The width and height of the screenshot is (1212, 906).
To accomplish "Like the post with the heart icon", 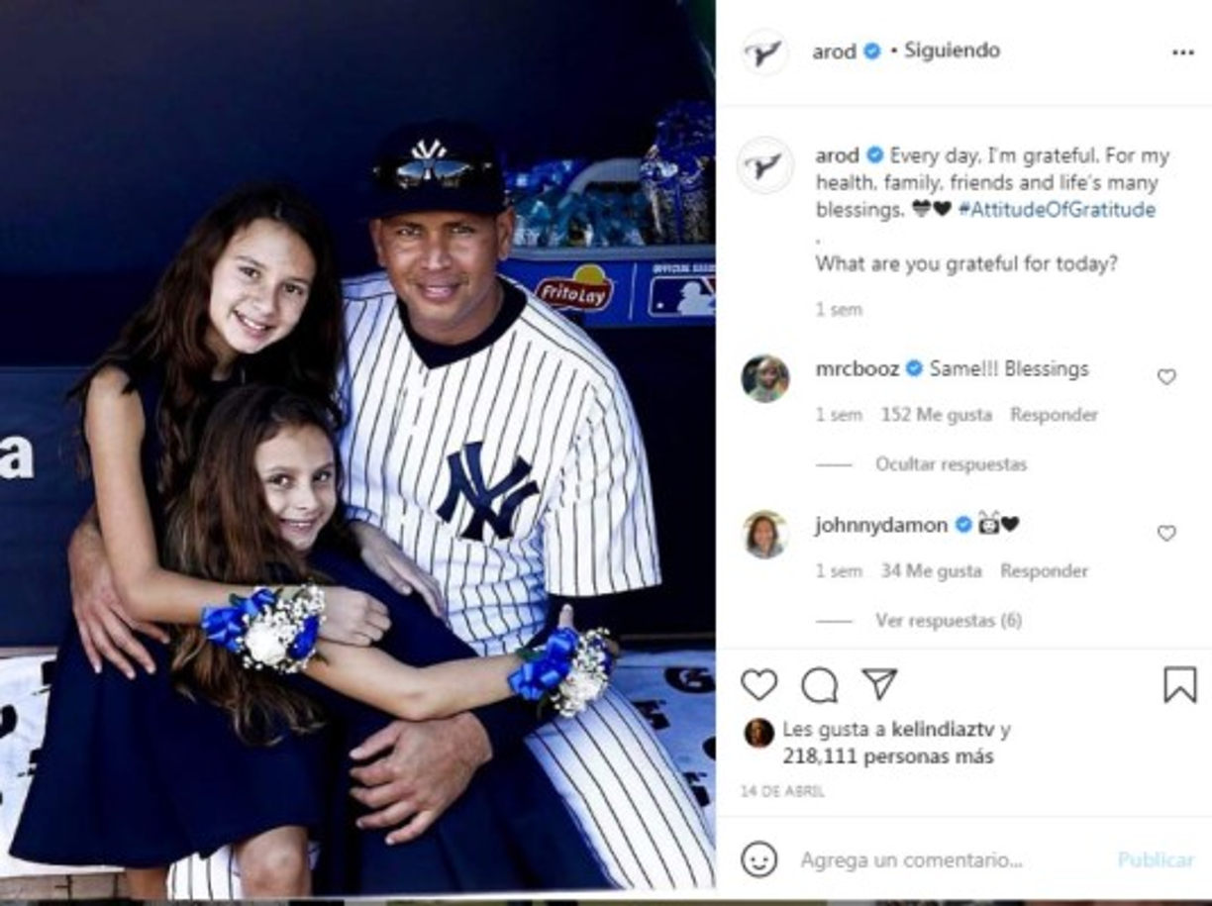I will pyautogui.click(x=758, y=684).
